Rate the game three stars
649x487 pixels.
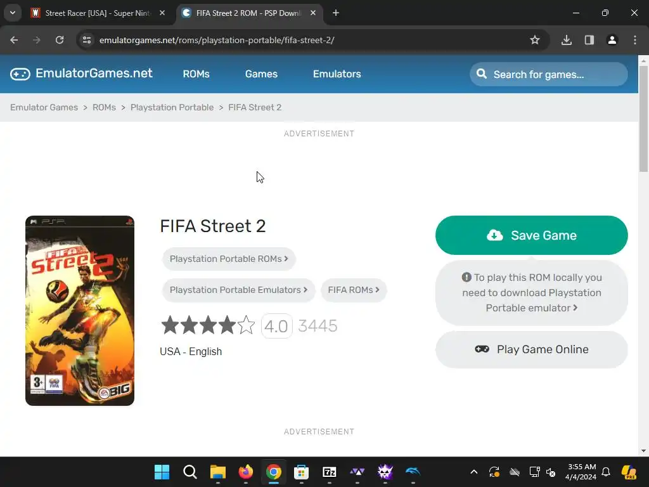208,325
